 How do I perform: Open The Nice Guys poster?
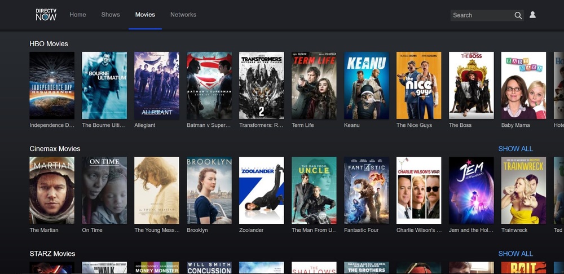pos(419,85)
